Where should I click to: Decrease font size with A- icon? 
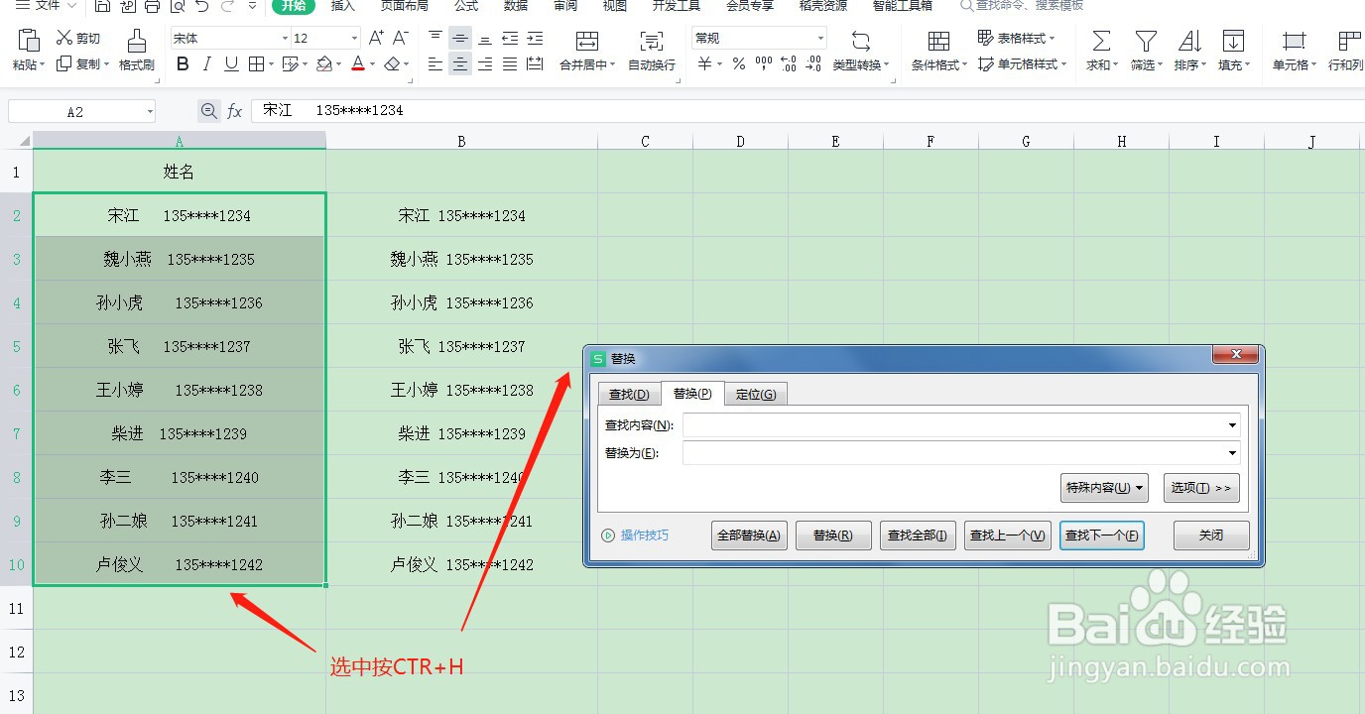tap(401, 38)
